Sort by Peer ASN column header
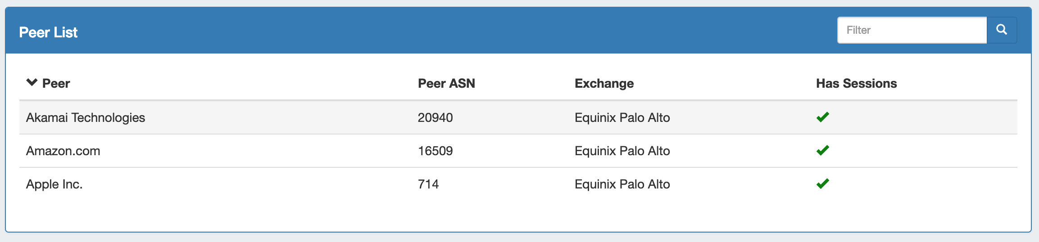 point(446,83)
